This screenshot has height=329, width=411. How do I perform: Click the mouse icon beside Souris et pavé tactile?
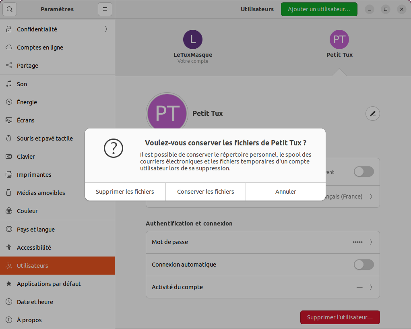tap(9, 138)
